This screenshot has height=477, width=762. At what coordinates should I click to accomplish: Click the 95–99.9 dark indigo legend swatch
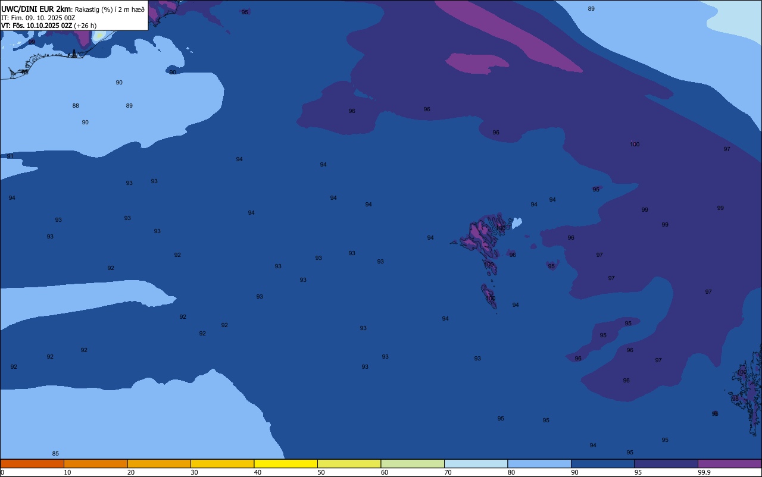[x=666, y=463]
